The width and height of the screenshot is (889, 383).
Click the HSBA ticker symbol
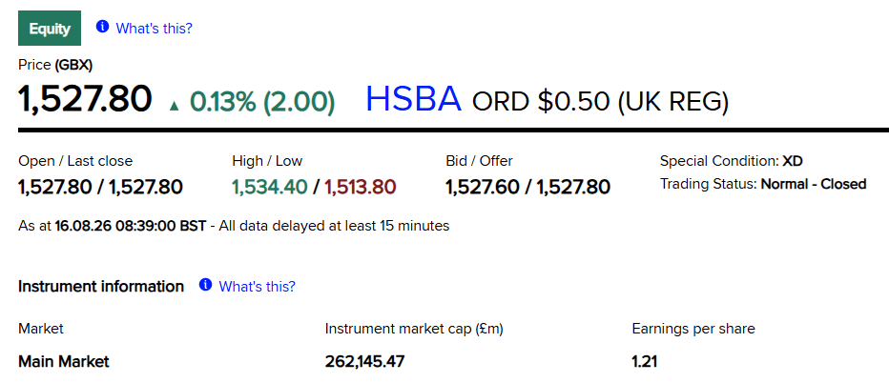point(413,98)
